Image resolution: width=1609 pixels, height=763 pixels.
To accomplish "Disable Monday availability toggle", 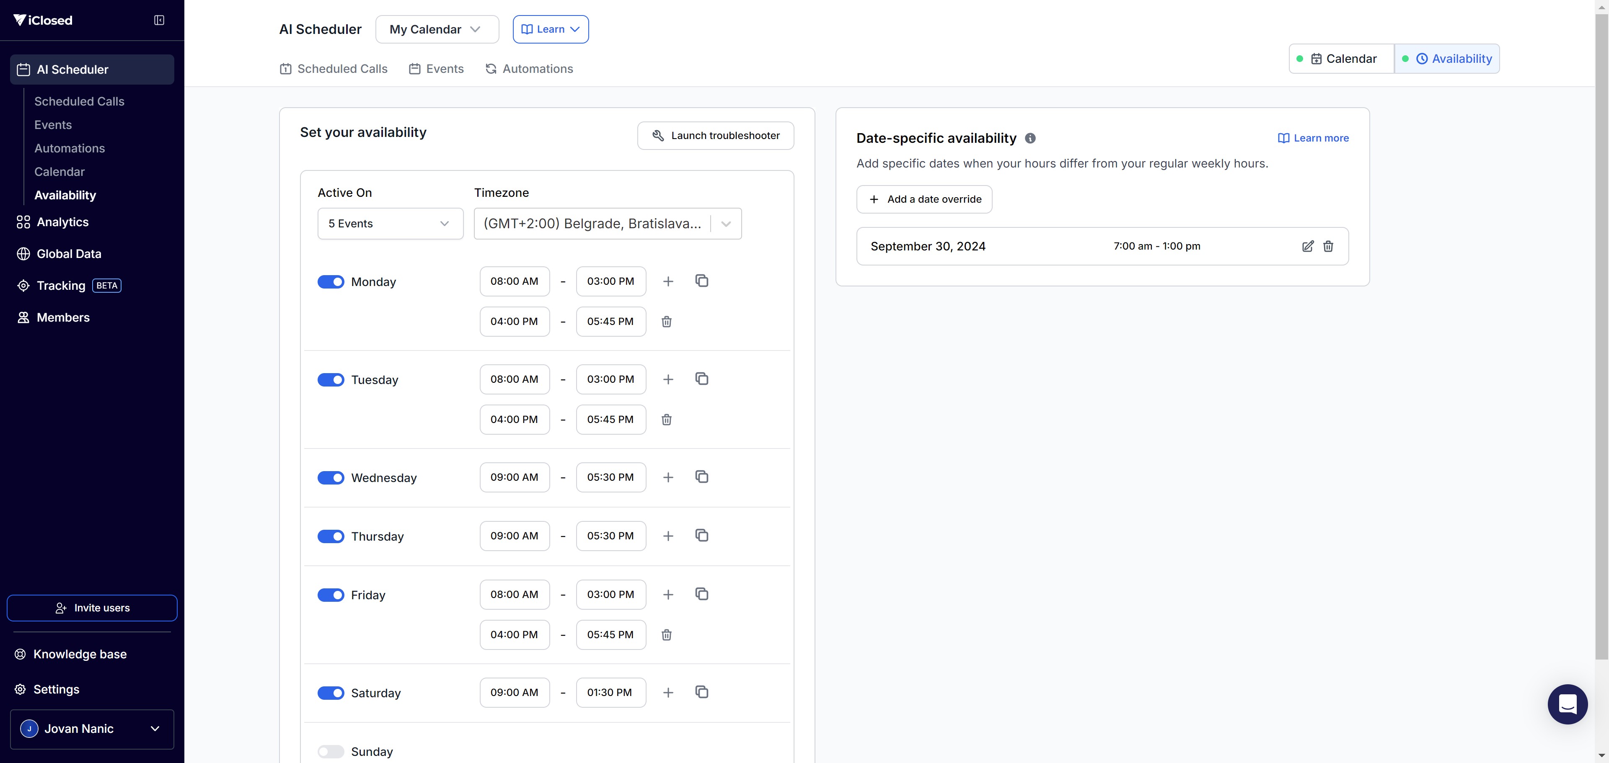I will (x=331, y=281).
